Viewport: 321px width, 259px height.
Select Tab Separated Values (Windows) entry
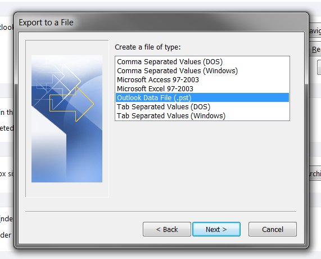202,115
